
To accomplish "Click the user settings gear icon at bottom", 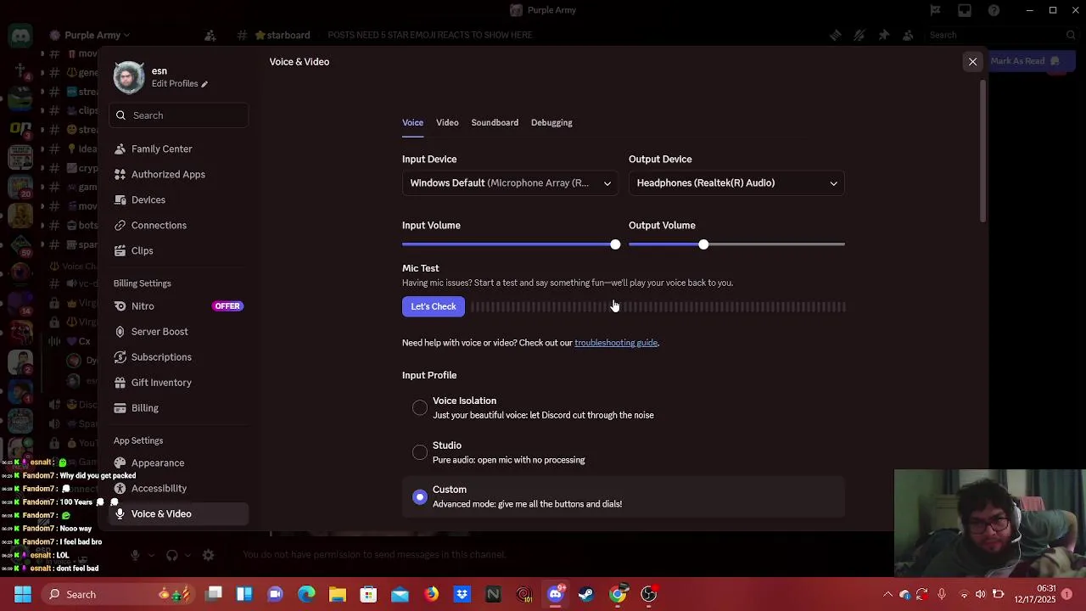I will [x=208, y=555].
